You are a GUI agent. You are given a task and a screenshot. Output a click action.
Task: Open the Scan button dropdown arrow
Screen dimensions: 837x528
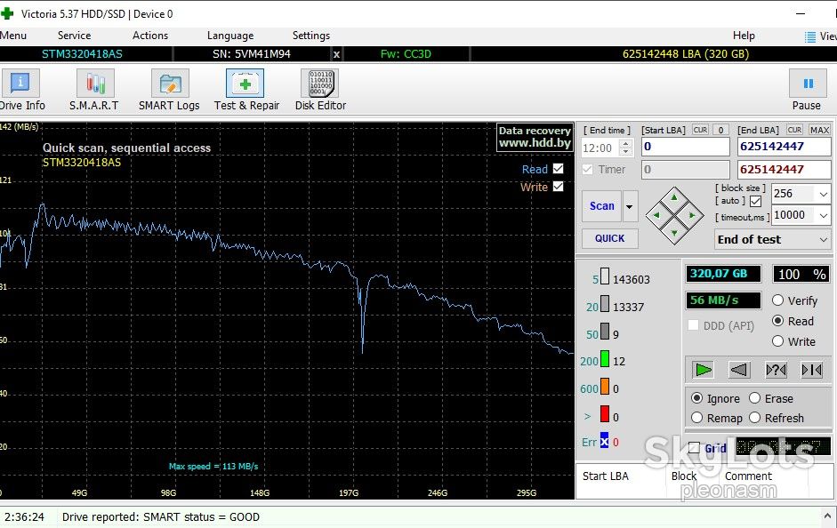click(630, 206)
